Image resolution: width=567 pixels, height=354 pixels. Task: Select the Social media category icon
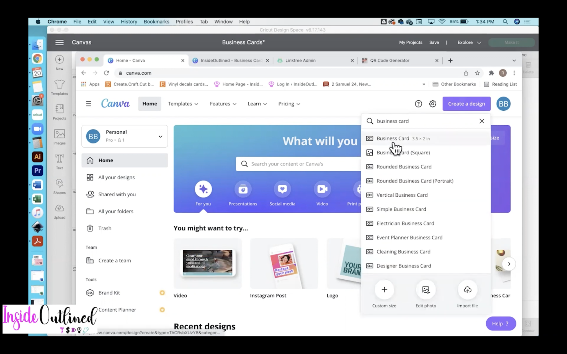(x=282, y=189)
